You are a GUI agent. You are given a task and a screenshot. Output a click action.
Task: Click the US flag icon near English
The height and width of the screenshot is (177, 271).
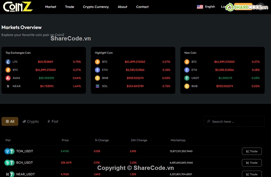tap(200, 6)
